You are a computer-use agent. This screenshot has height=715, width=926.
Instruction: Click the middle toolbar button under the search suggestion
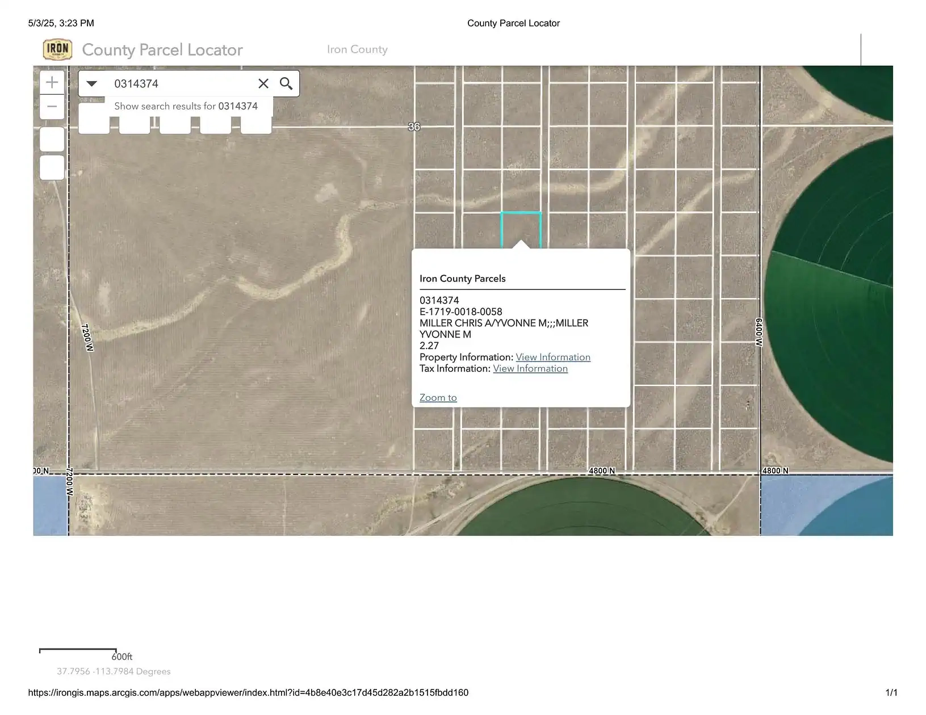(175, 122)
